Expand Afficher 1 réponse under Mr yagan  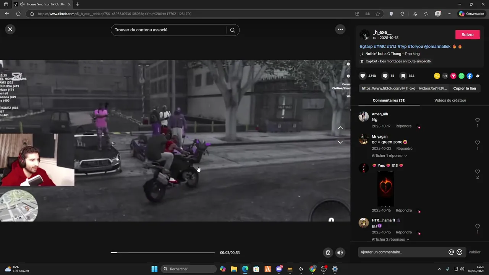point(389,156)
